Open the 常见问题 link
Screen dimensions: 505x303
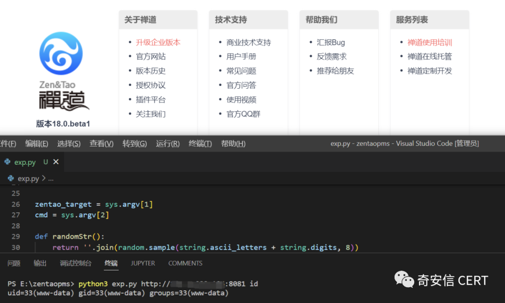(241, 71)
